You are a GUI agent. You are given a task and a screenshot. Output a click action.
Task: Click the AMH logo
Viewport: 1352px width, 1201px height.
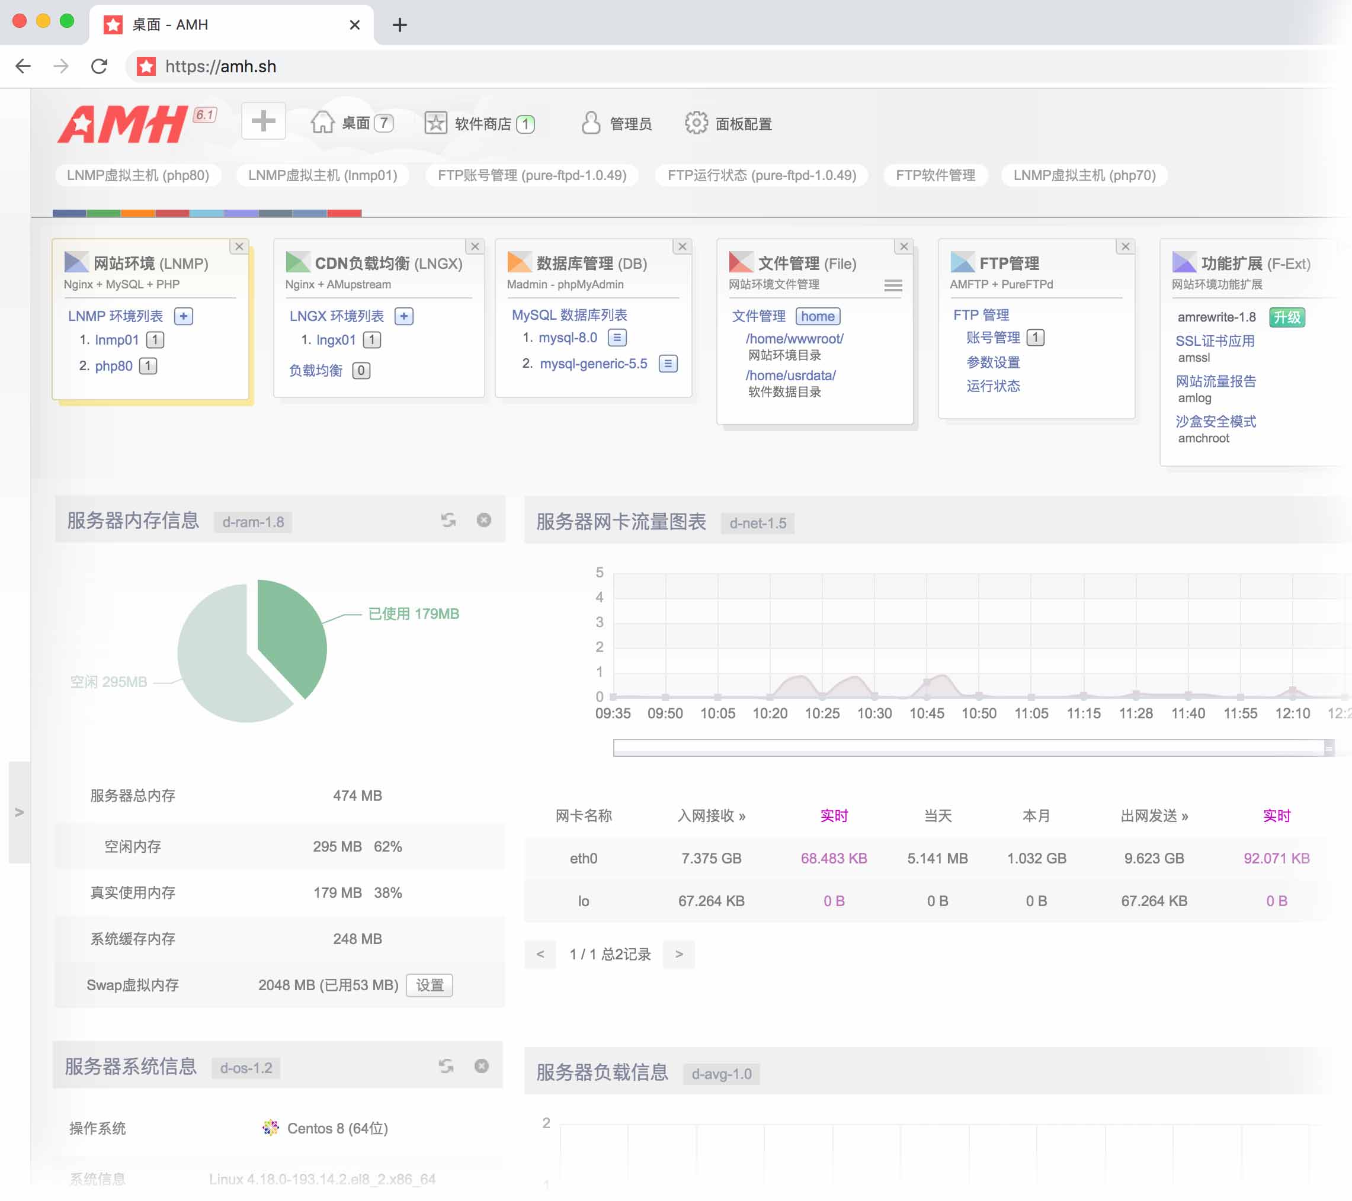click(123, 124)
